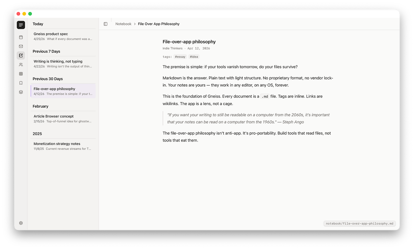This screenshot has width=414, height=249.
Task: Click the final paragraph about pro-portability
Action: (x=247, y=137)
